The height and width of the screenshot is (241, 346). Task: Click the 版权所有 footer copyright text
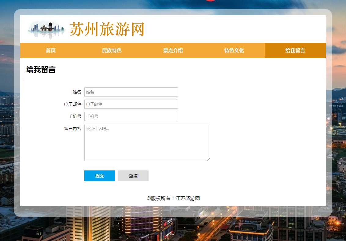pos(173,198)
